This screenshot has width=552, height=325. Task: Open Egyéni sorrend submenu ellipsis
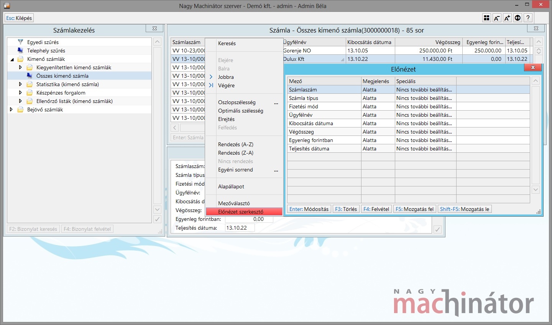(276, 171)
